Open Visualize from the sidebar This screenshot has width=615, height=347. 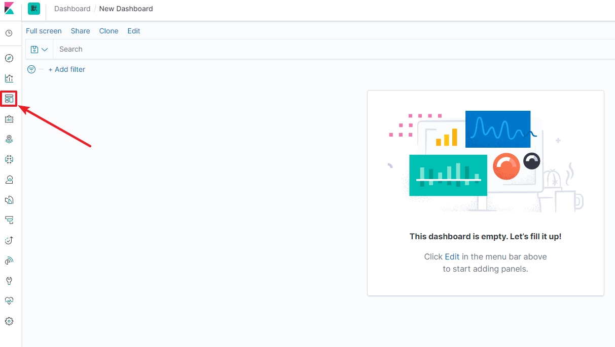pyautogui.click(x=9, y=78)
